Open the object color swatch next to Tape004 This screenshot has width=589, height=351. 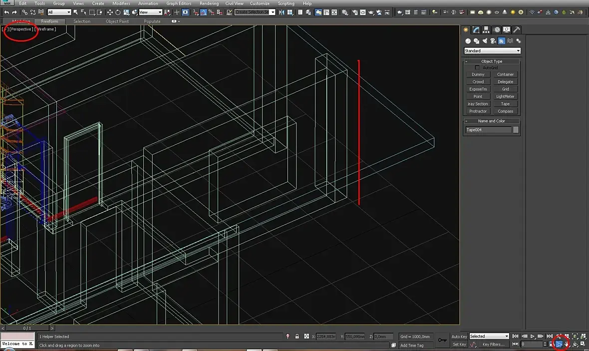516,130
